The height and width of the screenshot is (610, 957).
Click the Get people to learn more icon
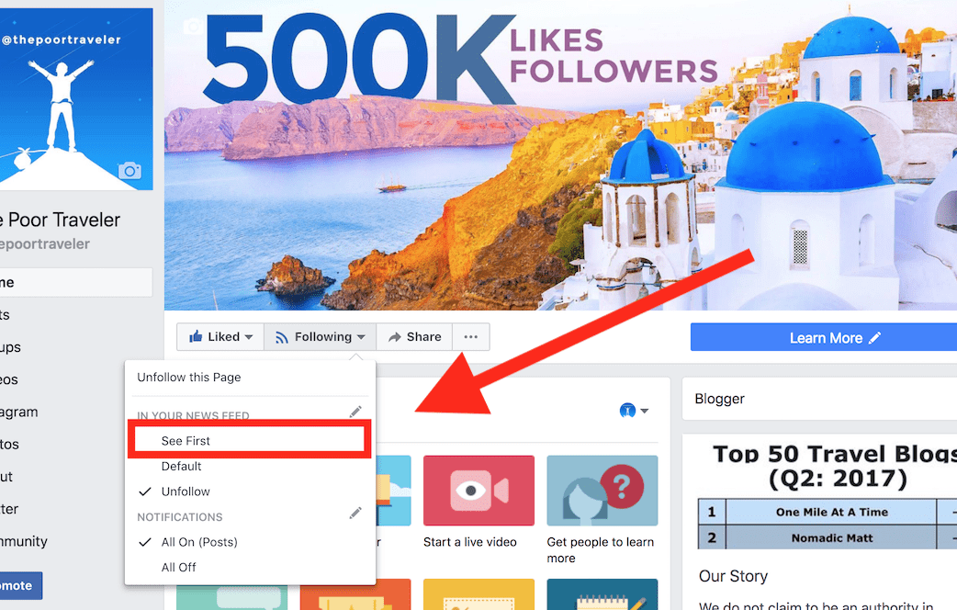pyautogui.click(x=602, y=491)
